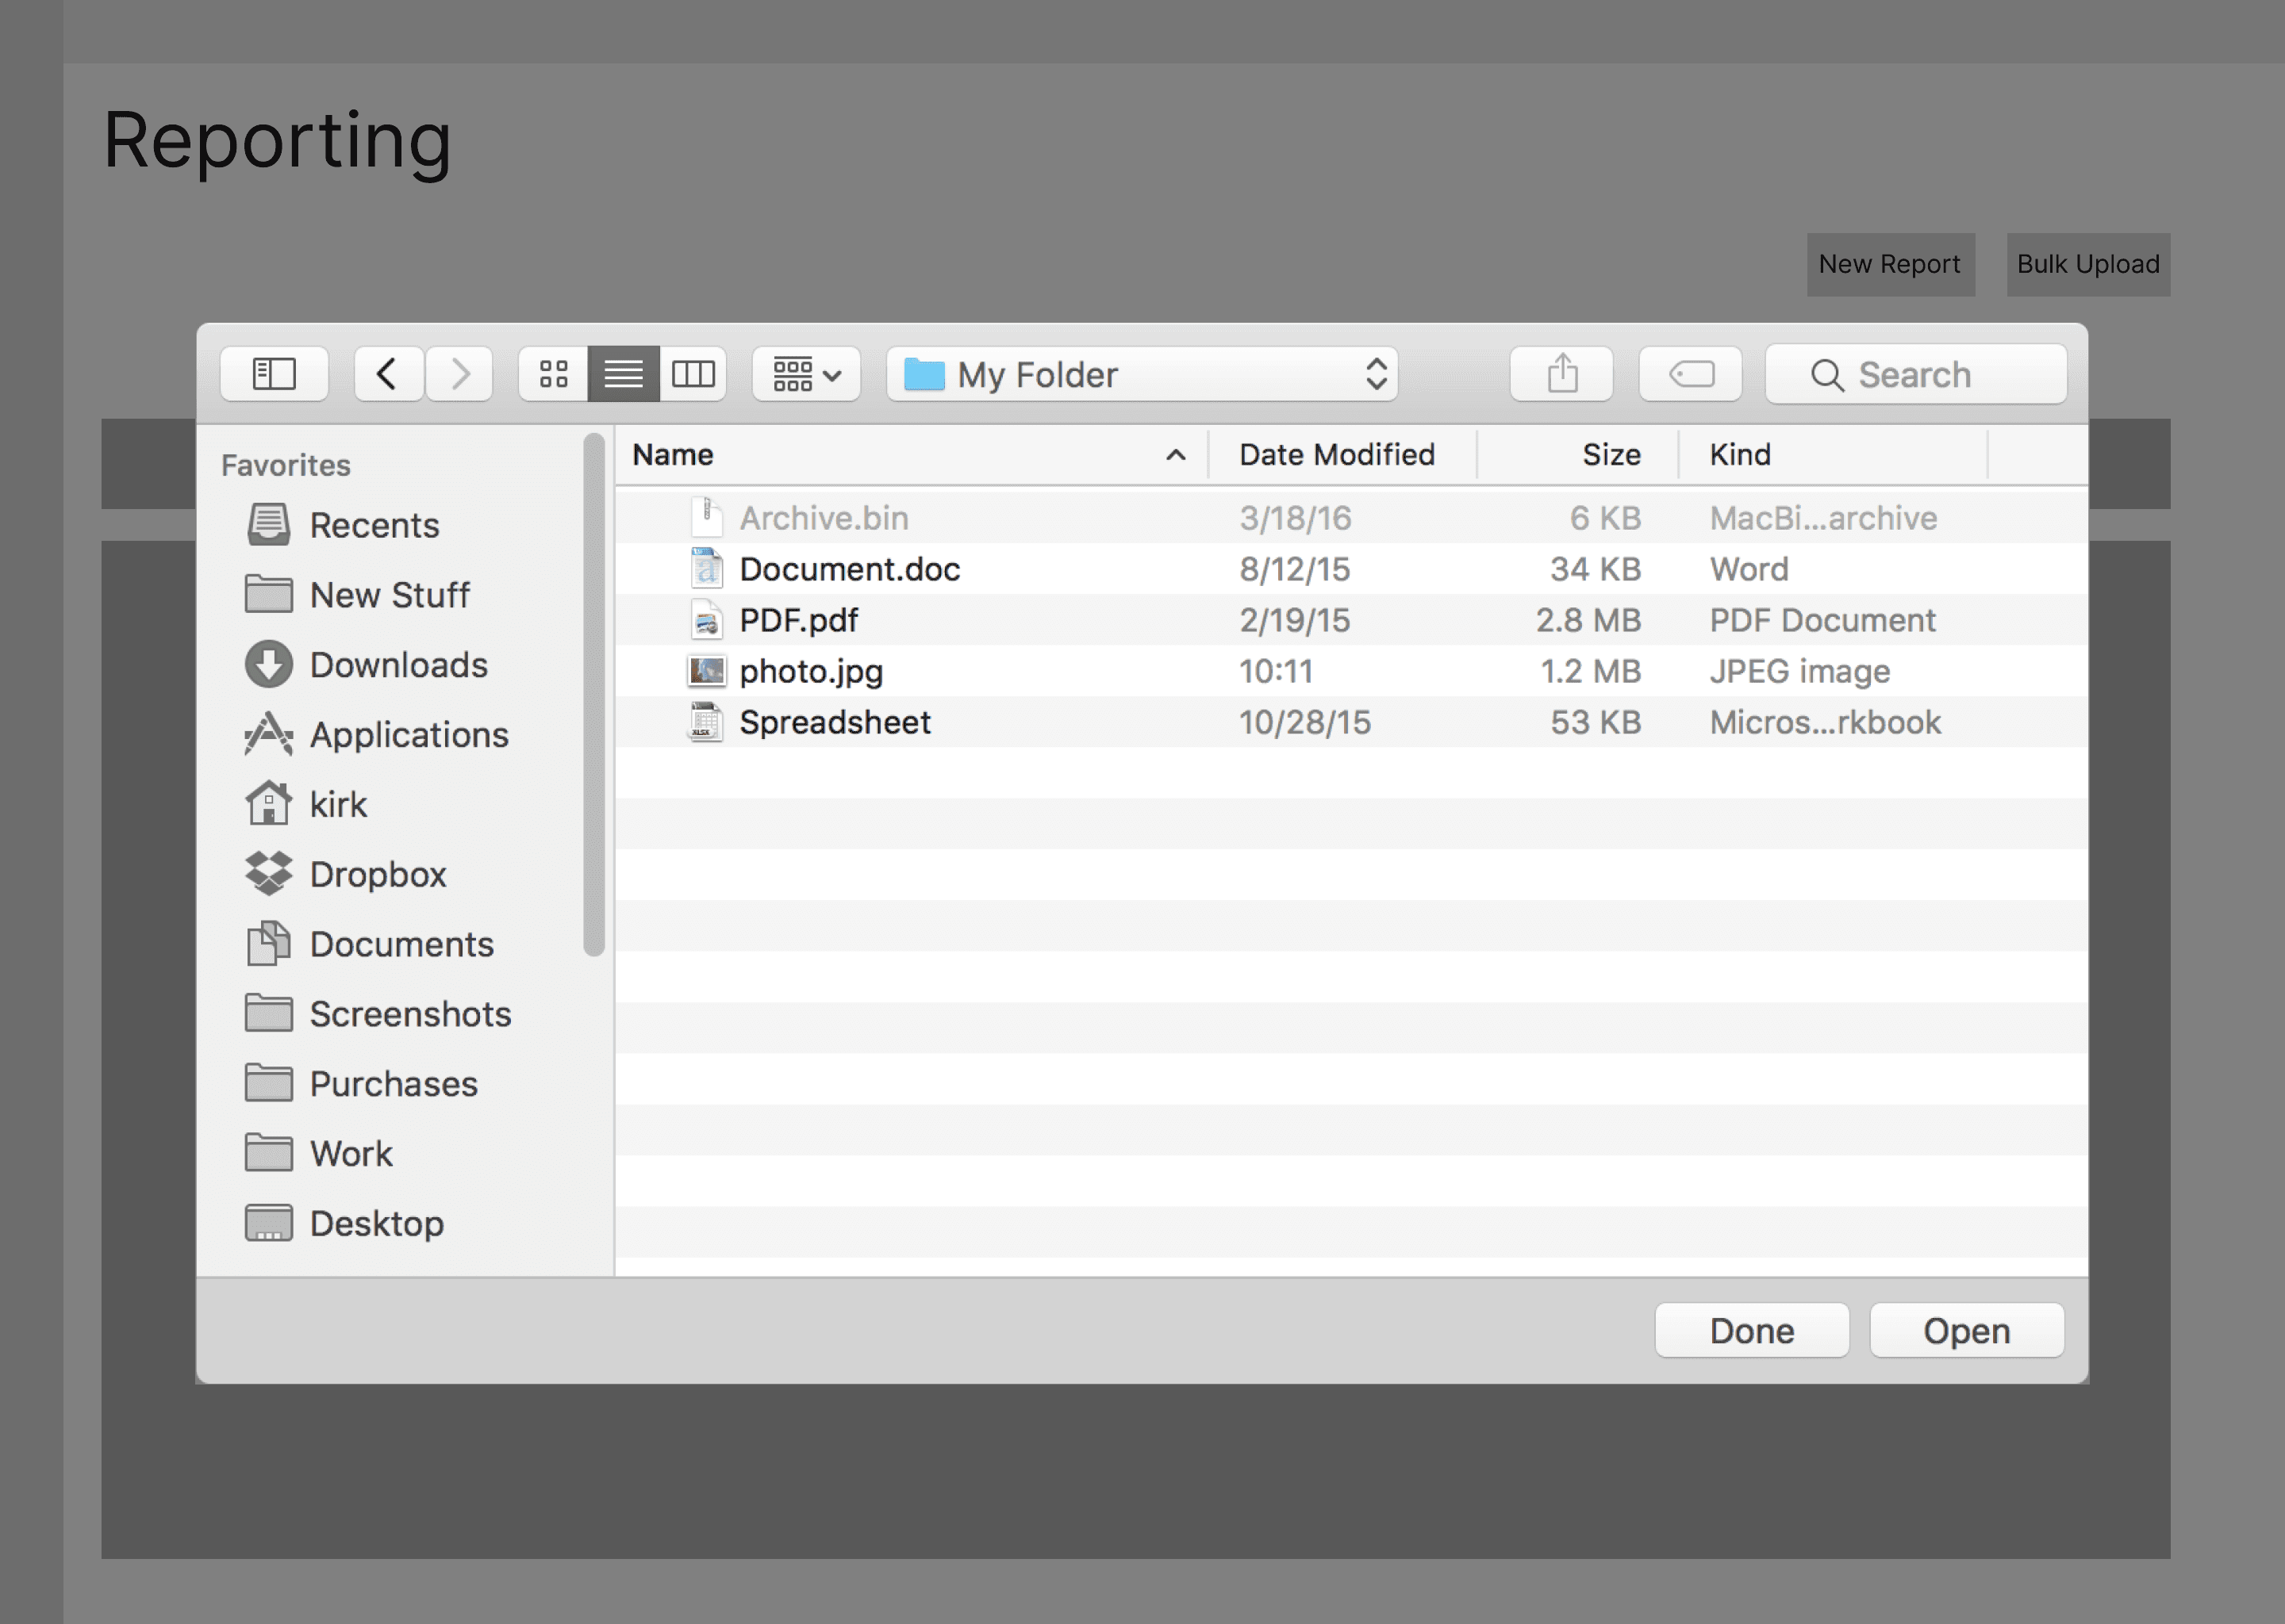
Task: Open Applications from Favorites
Action: pos(408,735)
